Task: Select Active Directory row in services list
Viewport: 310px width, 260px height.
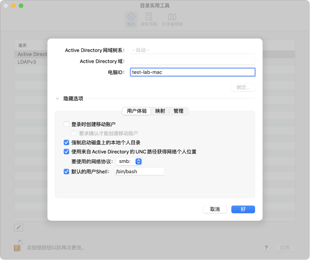Action: pos(31,54)
